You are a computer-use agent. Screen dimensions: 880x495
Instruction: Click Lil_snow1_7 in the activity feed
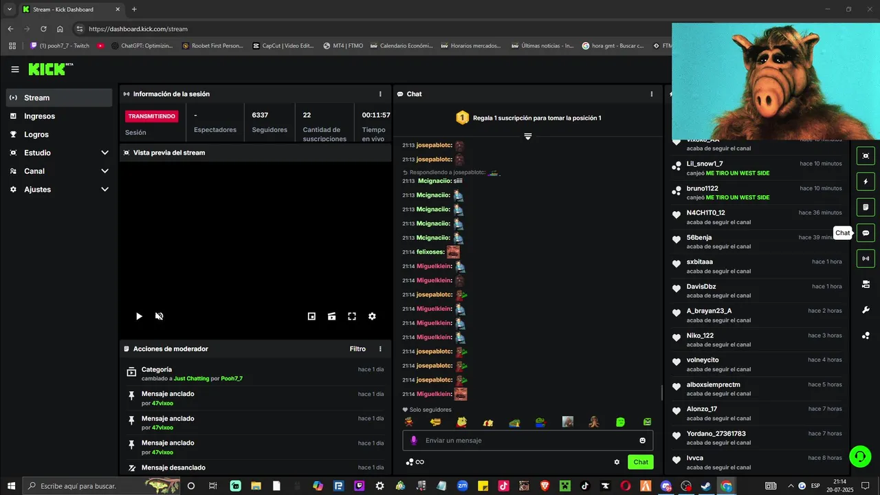[705, 164]
